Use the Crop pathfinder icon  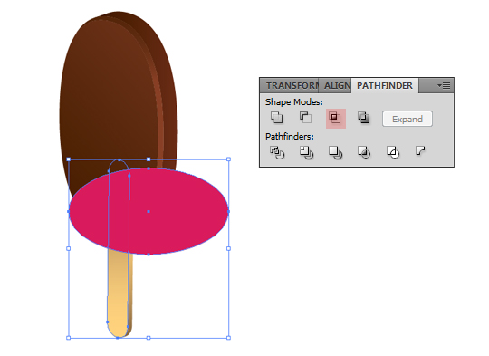click(x=364, y=152)
